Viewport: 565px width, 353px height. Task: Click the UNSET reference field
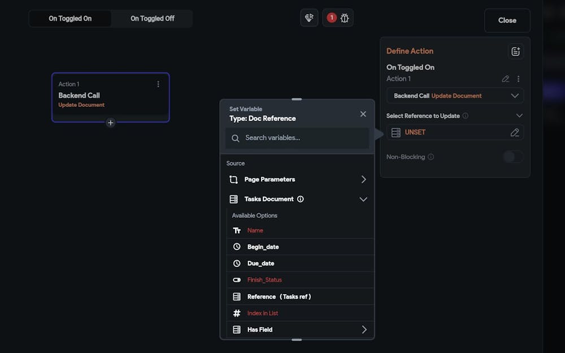pos(455,132)
